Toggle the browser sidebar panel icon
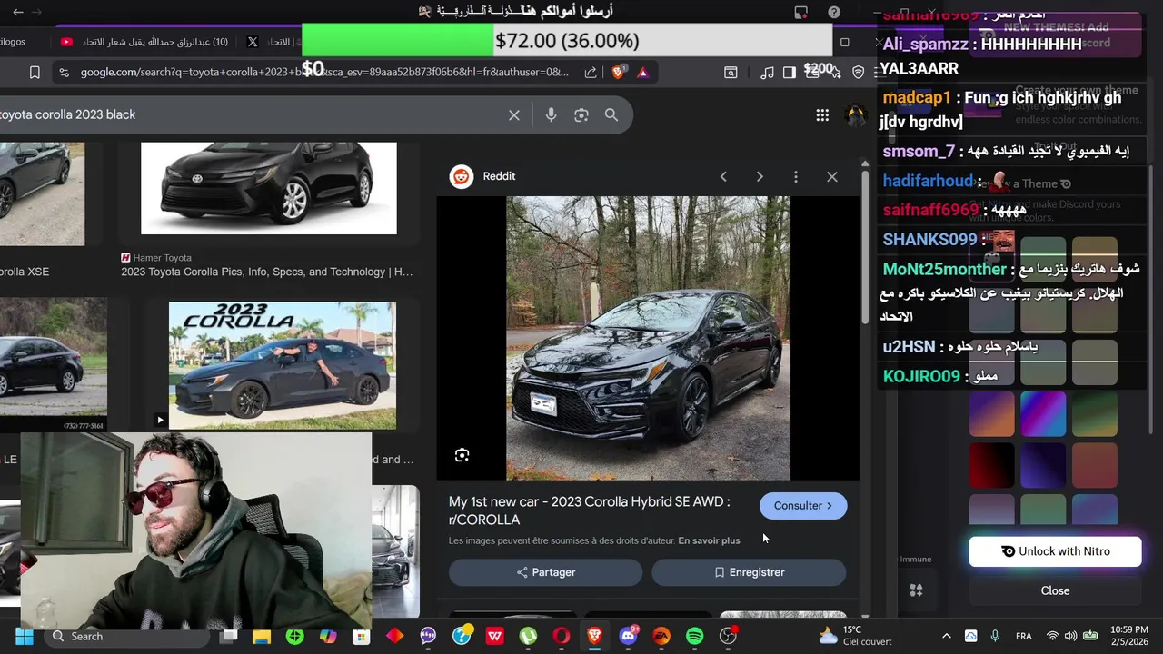 pos(789,73)
